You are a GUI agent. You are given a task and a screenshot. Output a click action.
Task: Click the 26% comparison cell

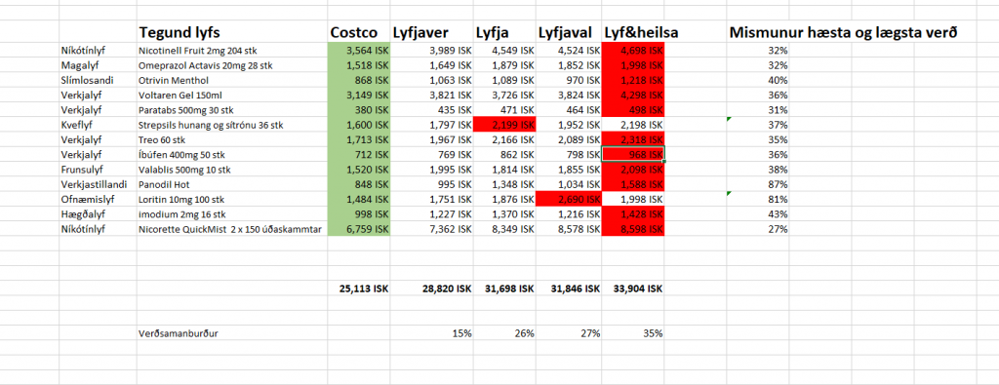(x=504, y=332)
